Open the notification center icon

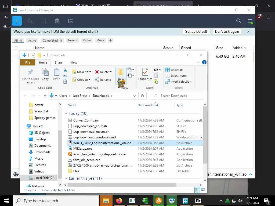(x=266, y=201)
